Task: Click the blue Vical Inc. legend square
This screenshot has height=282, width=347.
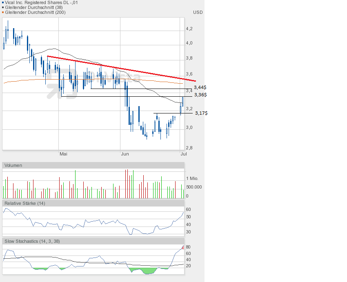Action: pos(2,2)
